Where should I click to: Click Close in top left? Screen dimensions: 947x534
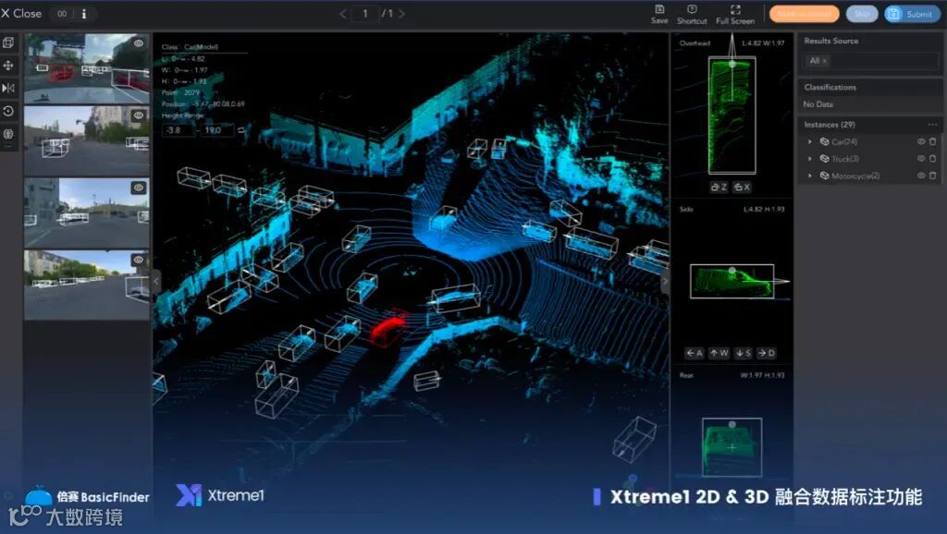click(x=21, y=13)
